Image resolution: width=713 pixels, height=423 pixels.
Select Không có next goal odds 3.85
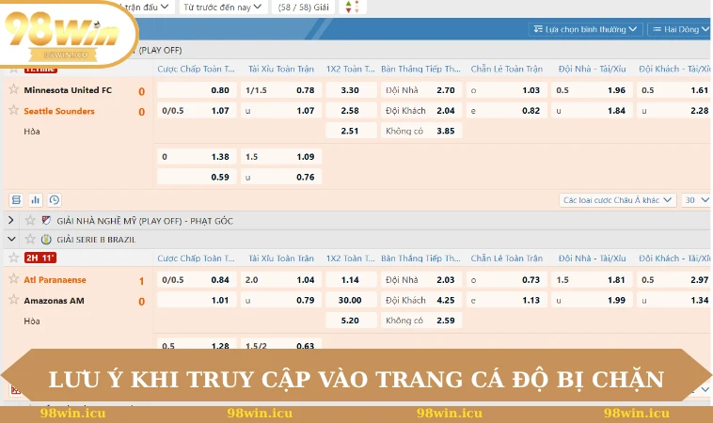click(421, 131)
